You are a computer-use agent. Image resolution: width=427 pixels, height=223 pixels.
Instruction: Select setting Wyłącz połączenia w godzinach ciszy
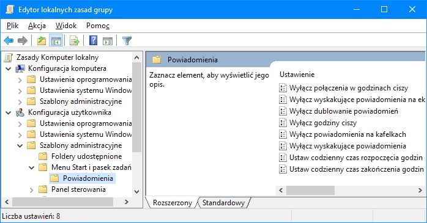349,88
